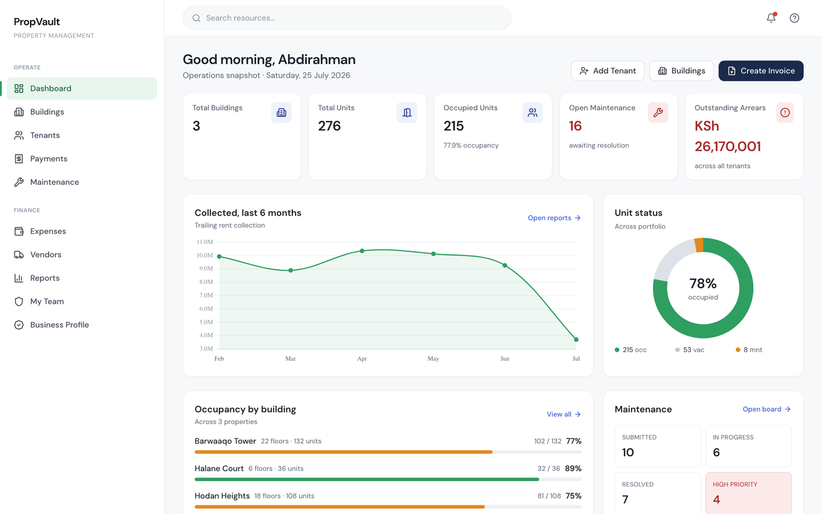822x514 pixels.
Task: Click the KSh 26,170,001 arrears value
Action: (x=727, y=136)
